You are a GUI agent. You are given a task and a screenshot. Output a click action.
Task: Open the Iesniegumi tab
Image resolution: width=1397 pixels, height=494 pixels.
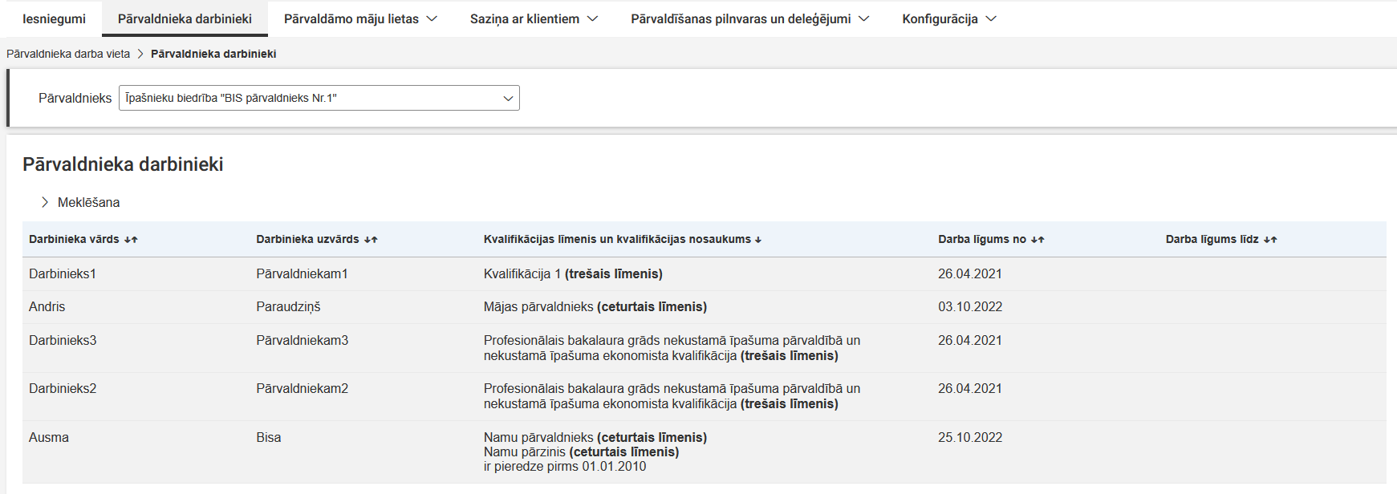tap(54, 18)
